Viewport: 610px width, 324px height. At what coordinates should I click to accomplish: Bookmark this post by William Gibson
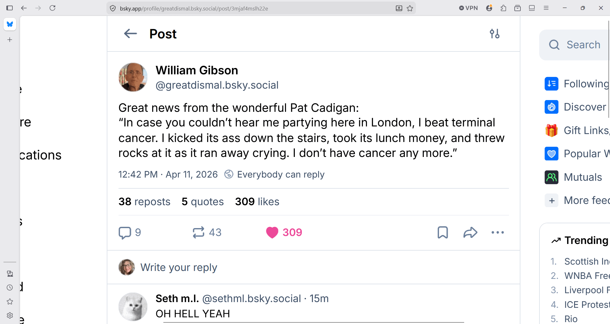(x=443, y=233)
